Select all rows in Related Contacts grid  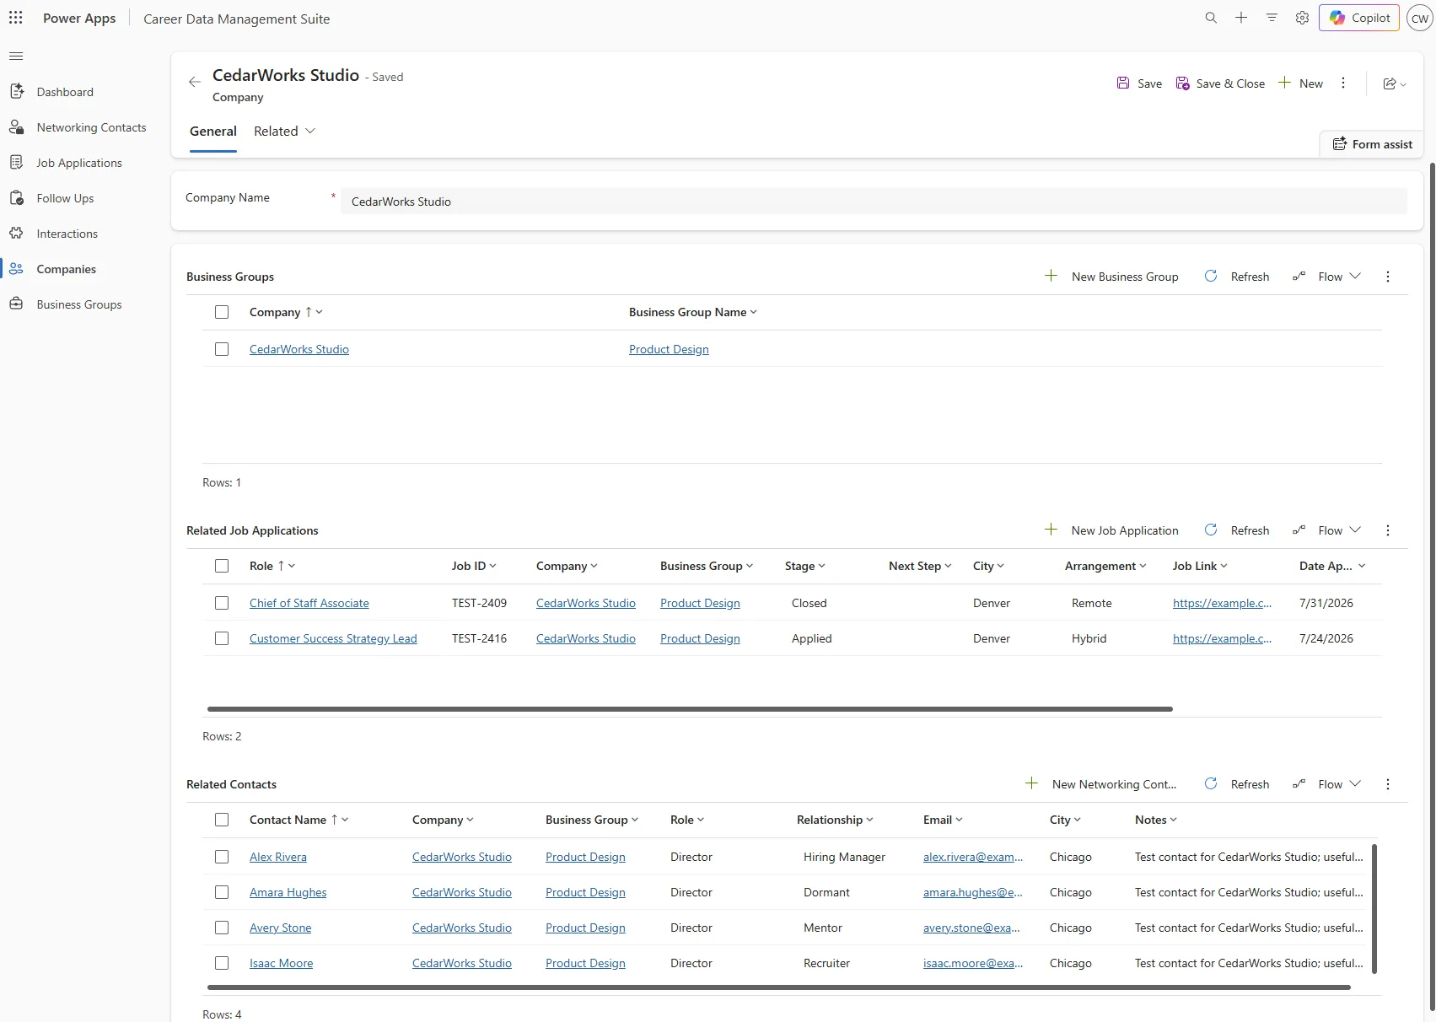(222, 820)
